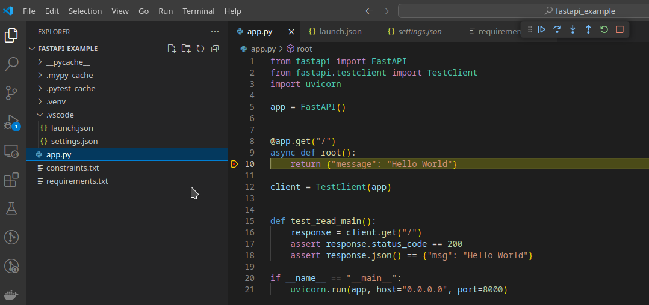Open the Testing flask view

(11, 208)
